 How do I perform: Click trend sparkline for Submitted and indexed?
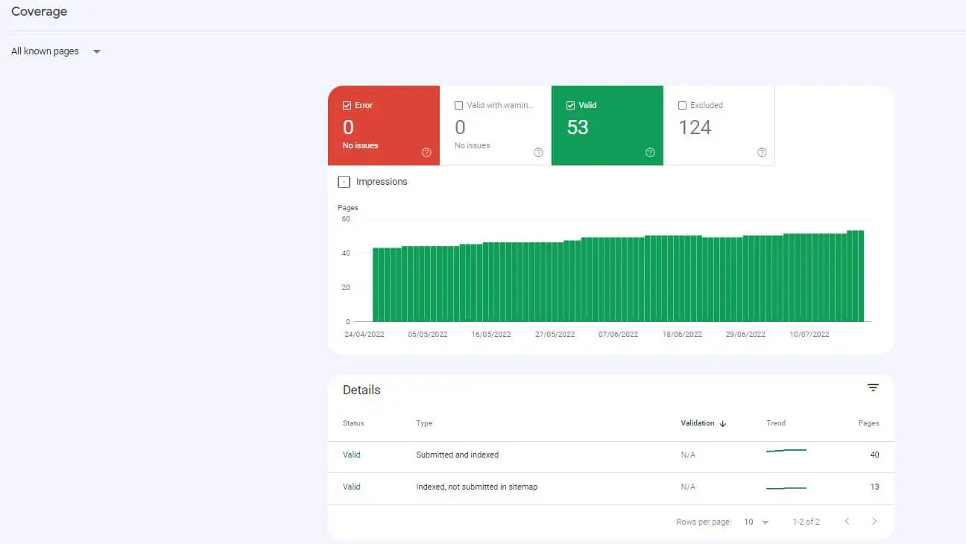coord(786,451)
